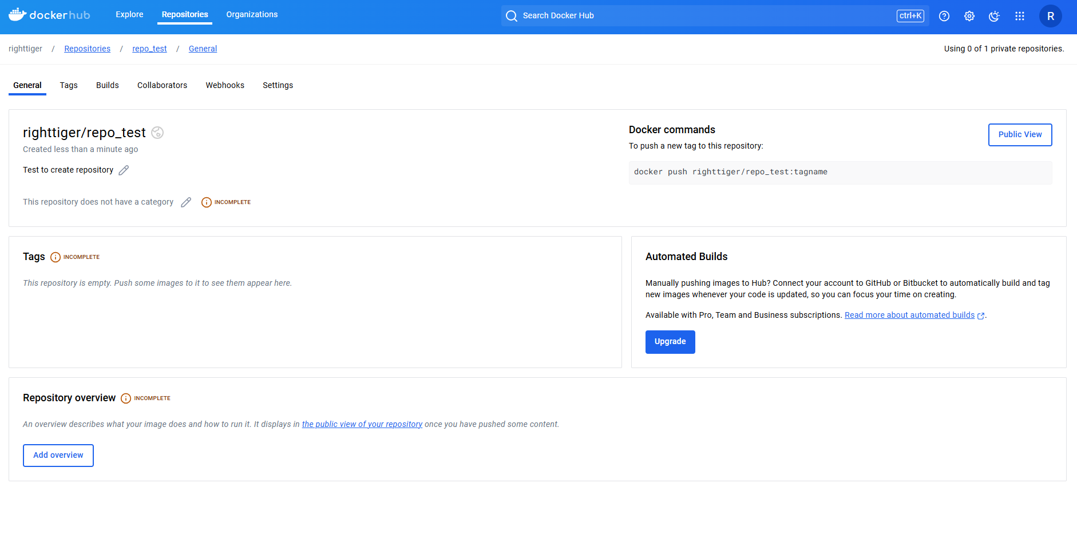Image resolution: width=1077 pixels, height=543 pixels.
Task: Click 'Using 0 of 1 private repositories' text
Action: click(x=1004, y=49)
